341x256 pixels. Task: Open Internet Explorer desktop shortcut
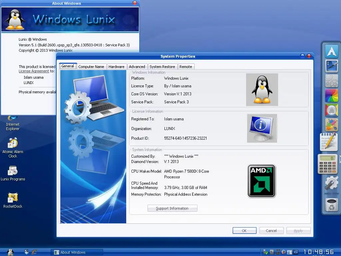(13, 123)
